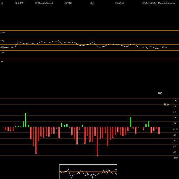Click the "40" label on the histogram's right axis

(x=174, y=118)
